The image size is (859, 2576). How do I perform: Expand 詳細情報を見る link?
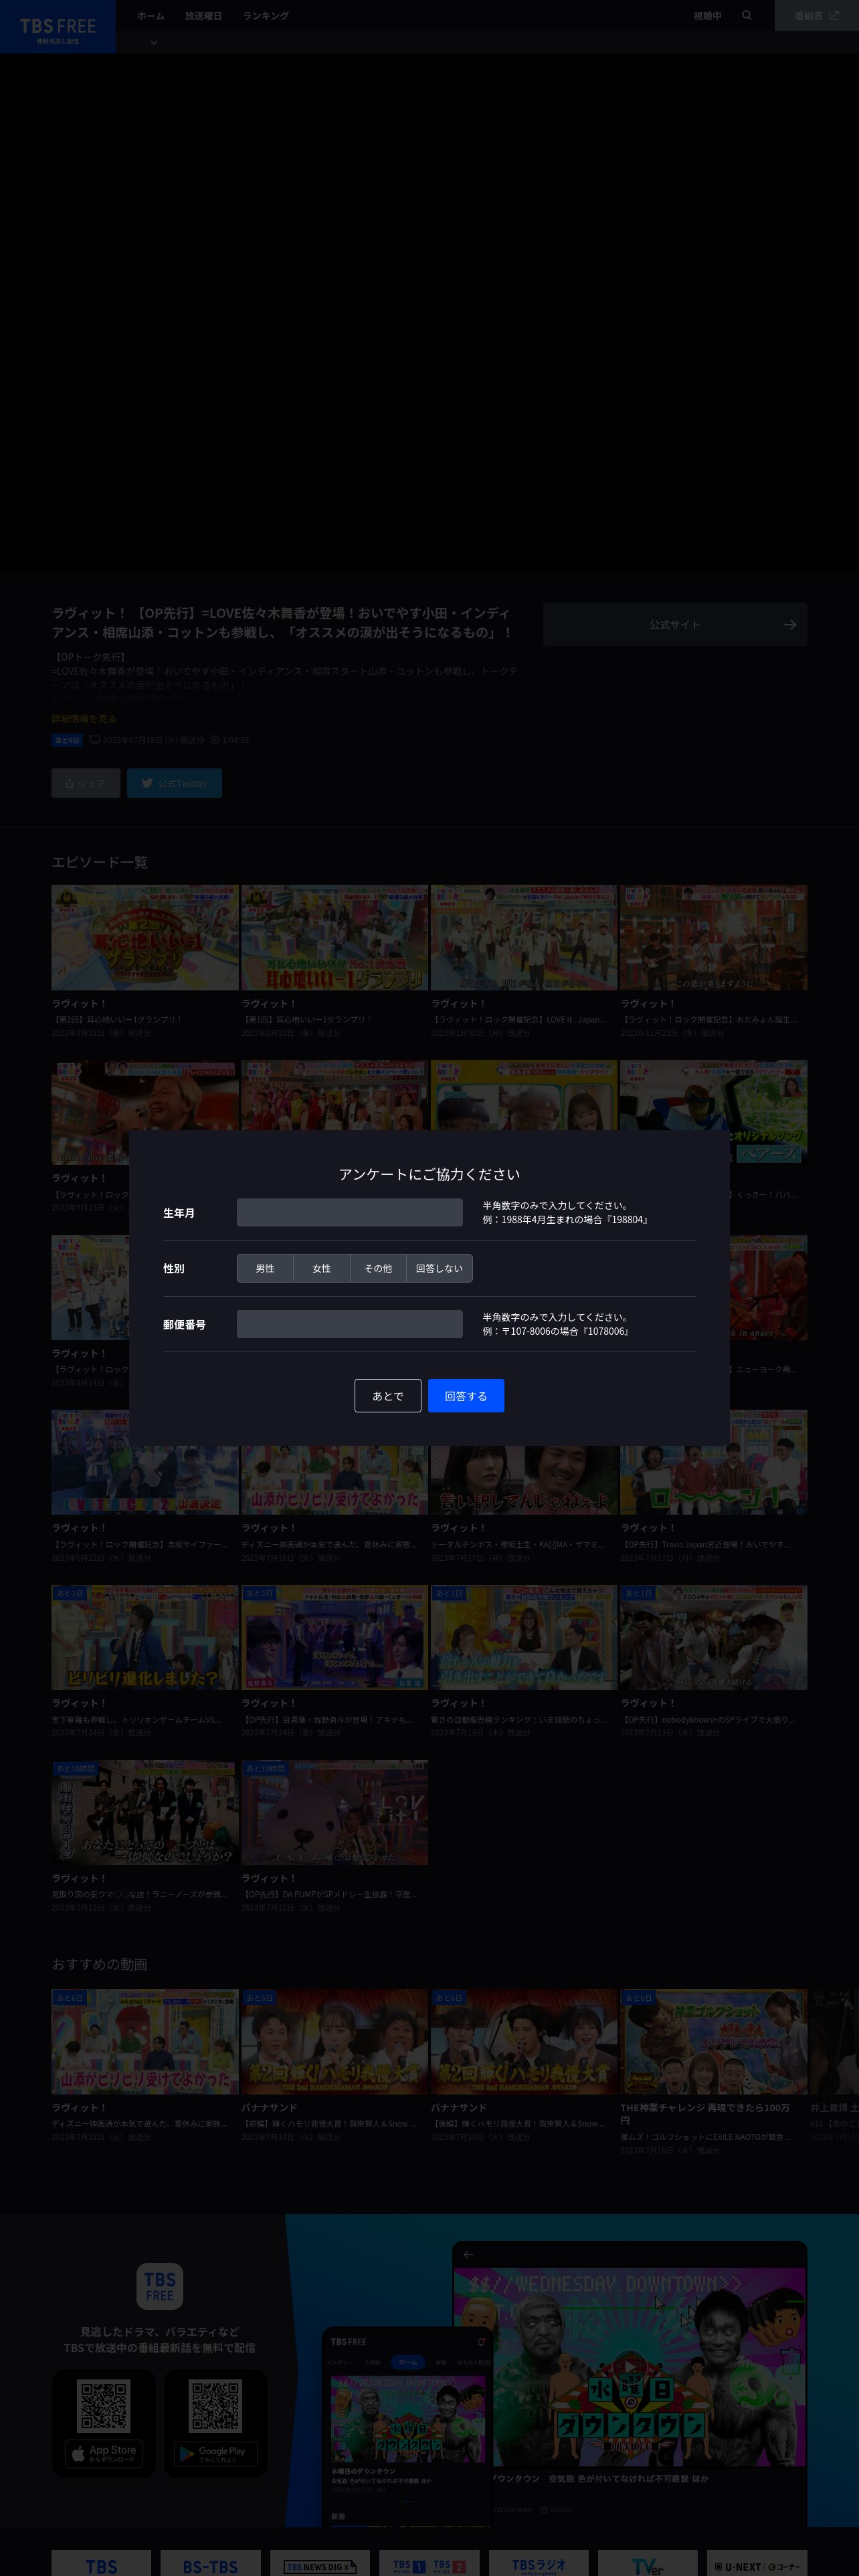pos(84,718)
